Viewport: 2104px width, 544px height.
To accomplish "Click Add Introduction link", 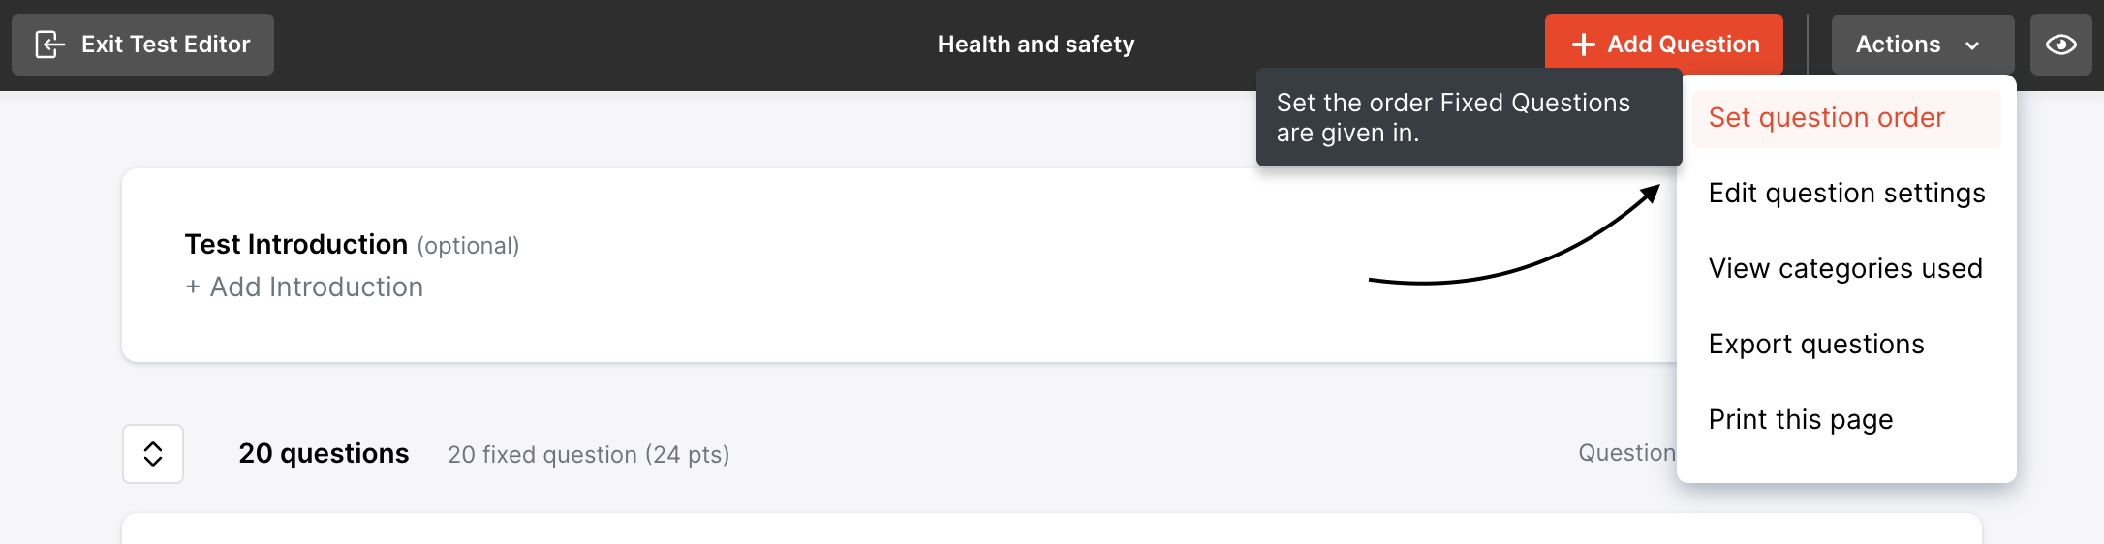I will pos(316,287).
